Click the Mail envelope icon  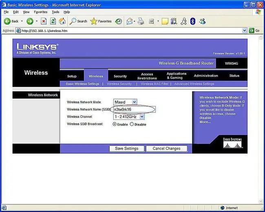130,21
